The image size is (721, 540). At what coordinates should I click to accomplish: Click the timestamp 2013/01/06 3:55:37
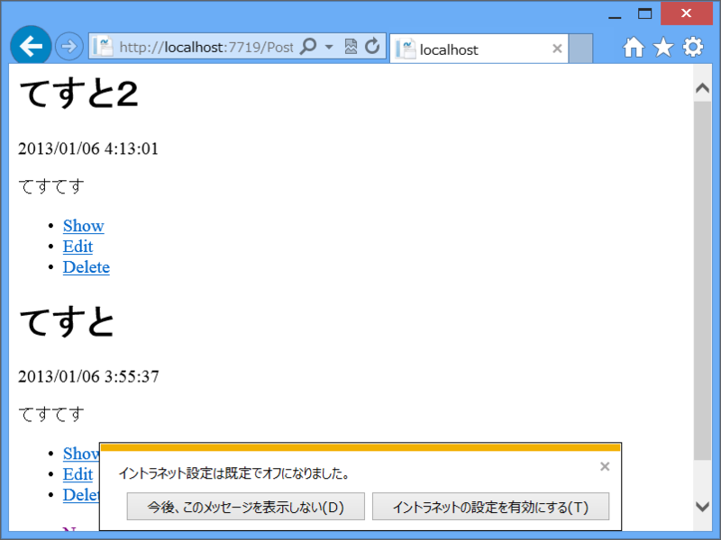tap(88, 376)
